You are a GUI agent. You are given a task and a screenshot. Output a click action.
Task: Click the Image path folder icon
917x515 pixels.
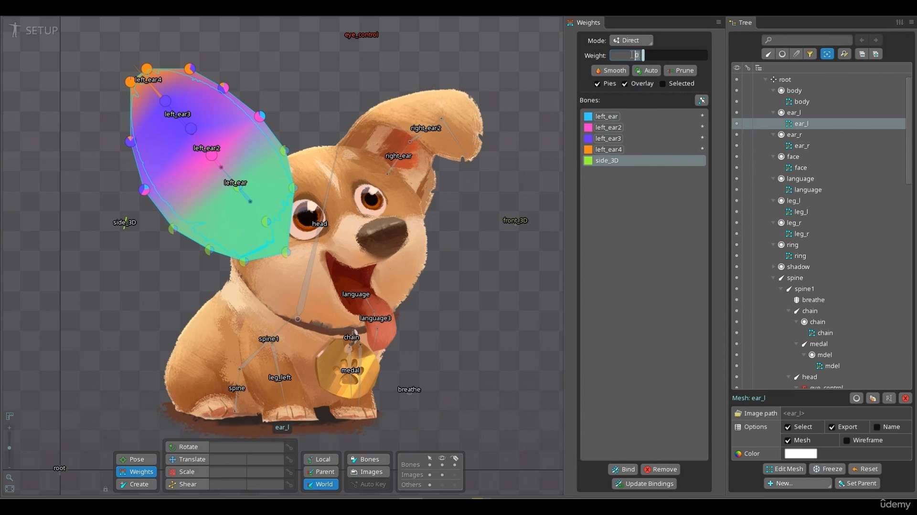pyautogui.click(x=738, y=413)
